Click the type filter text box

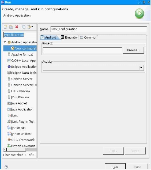[20, 35]
